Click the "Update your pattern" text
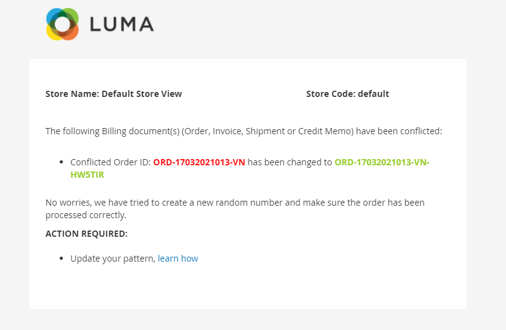The width and height of the screenshot is (506, 330). click(112, 259)
